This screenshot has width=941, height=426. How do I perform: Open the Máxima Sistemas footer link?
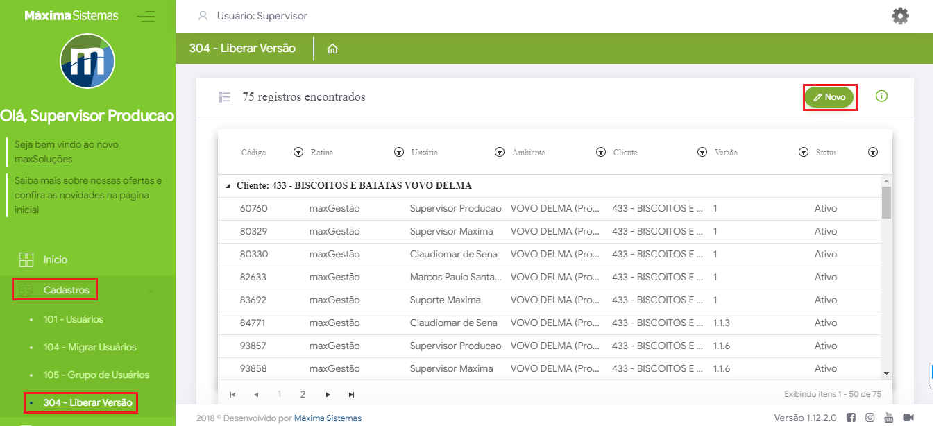point(328,418)
